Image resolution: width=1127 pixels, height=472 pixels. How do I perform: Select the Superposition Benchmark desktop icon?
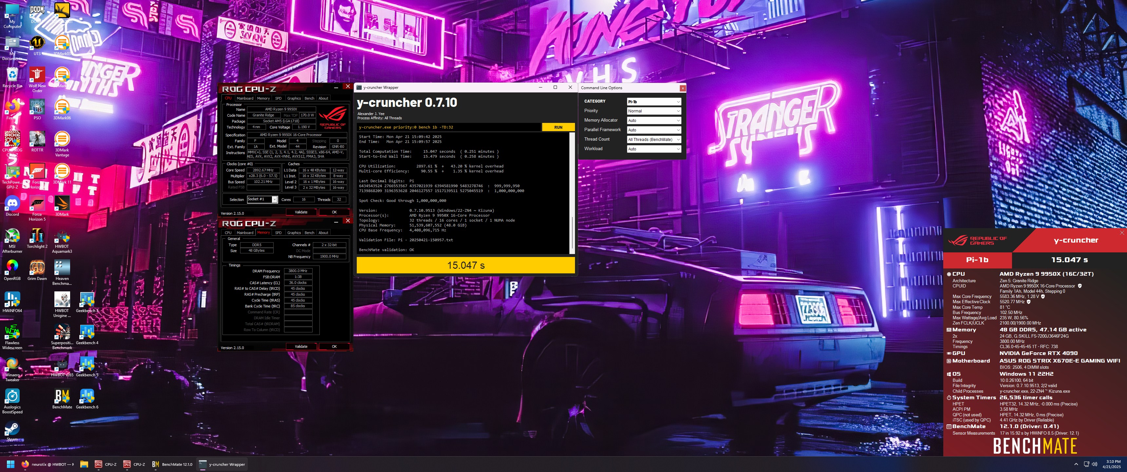coord(62,337)
